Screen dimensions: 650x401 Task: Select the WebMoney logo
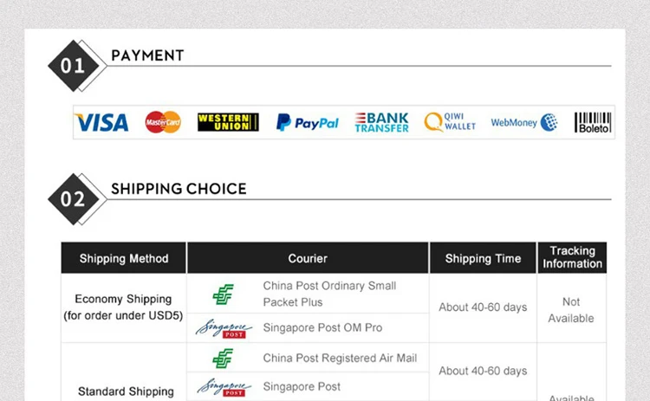[523, 123]
